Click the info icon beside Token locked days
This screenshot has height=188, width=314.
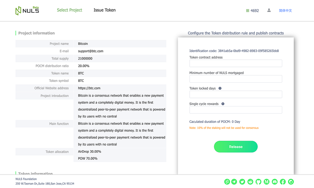pos(220,88)
